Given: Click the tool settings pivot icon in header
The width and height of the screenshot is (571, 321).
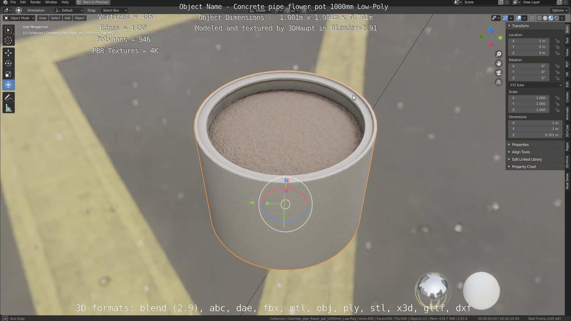Looking at the screenshot, I should coord(18,10).
